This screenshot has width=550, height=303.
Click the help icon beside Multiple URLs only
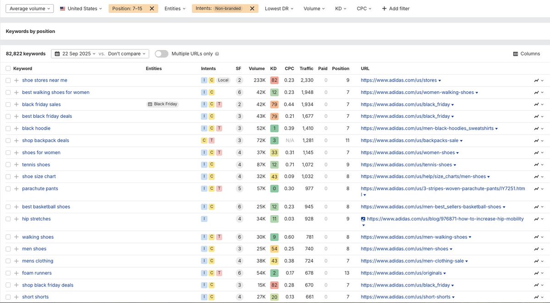[x=217, y=54]
